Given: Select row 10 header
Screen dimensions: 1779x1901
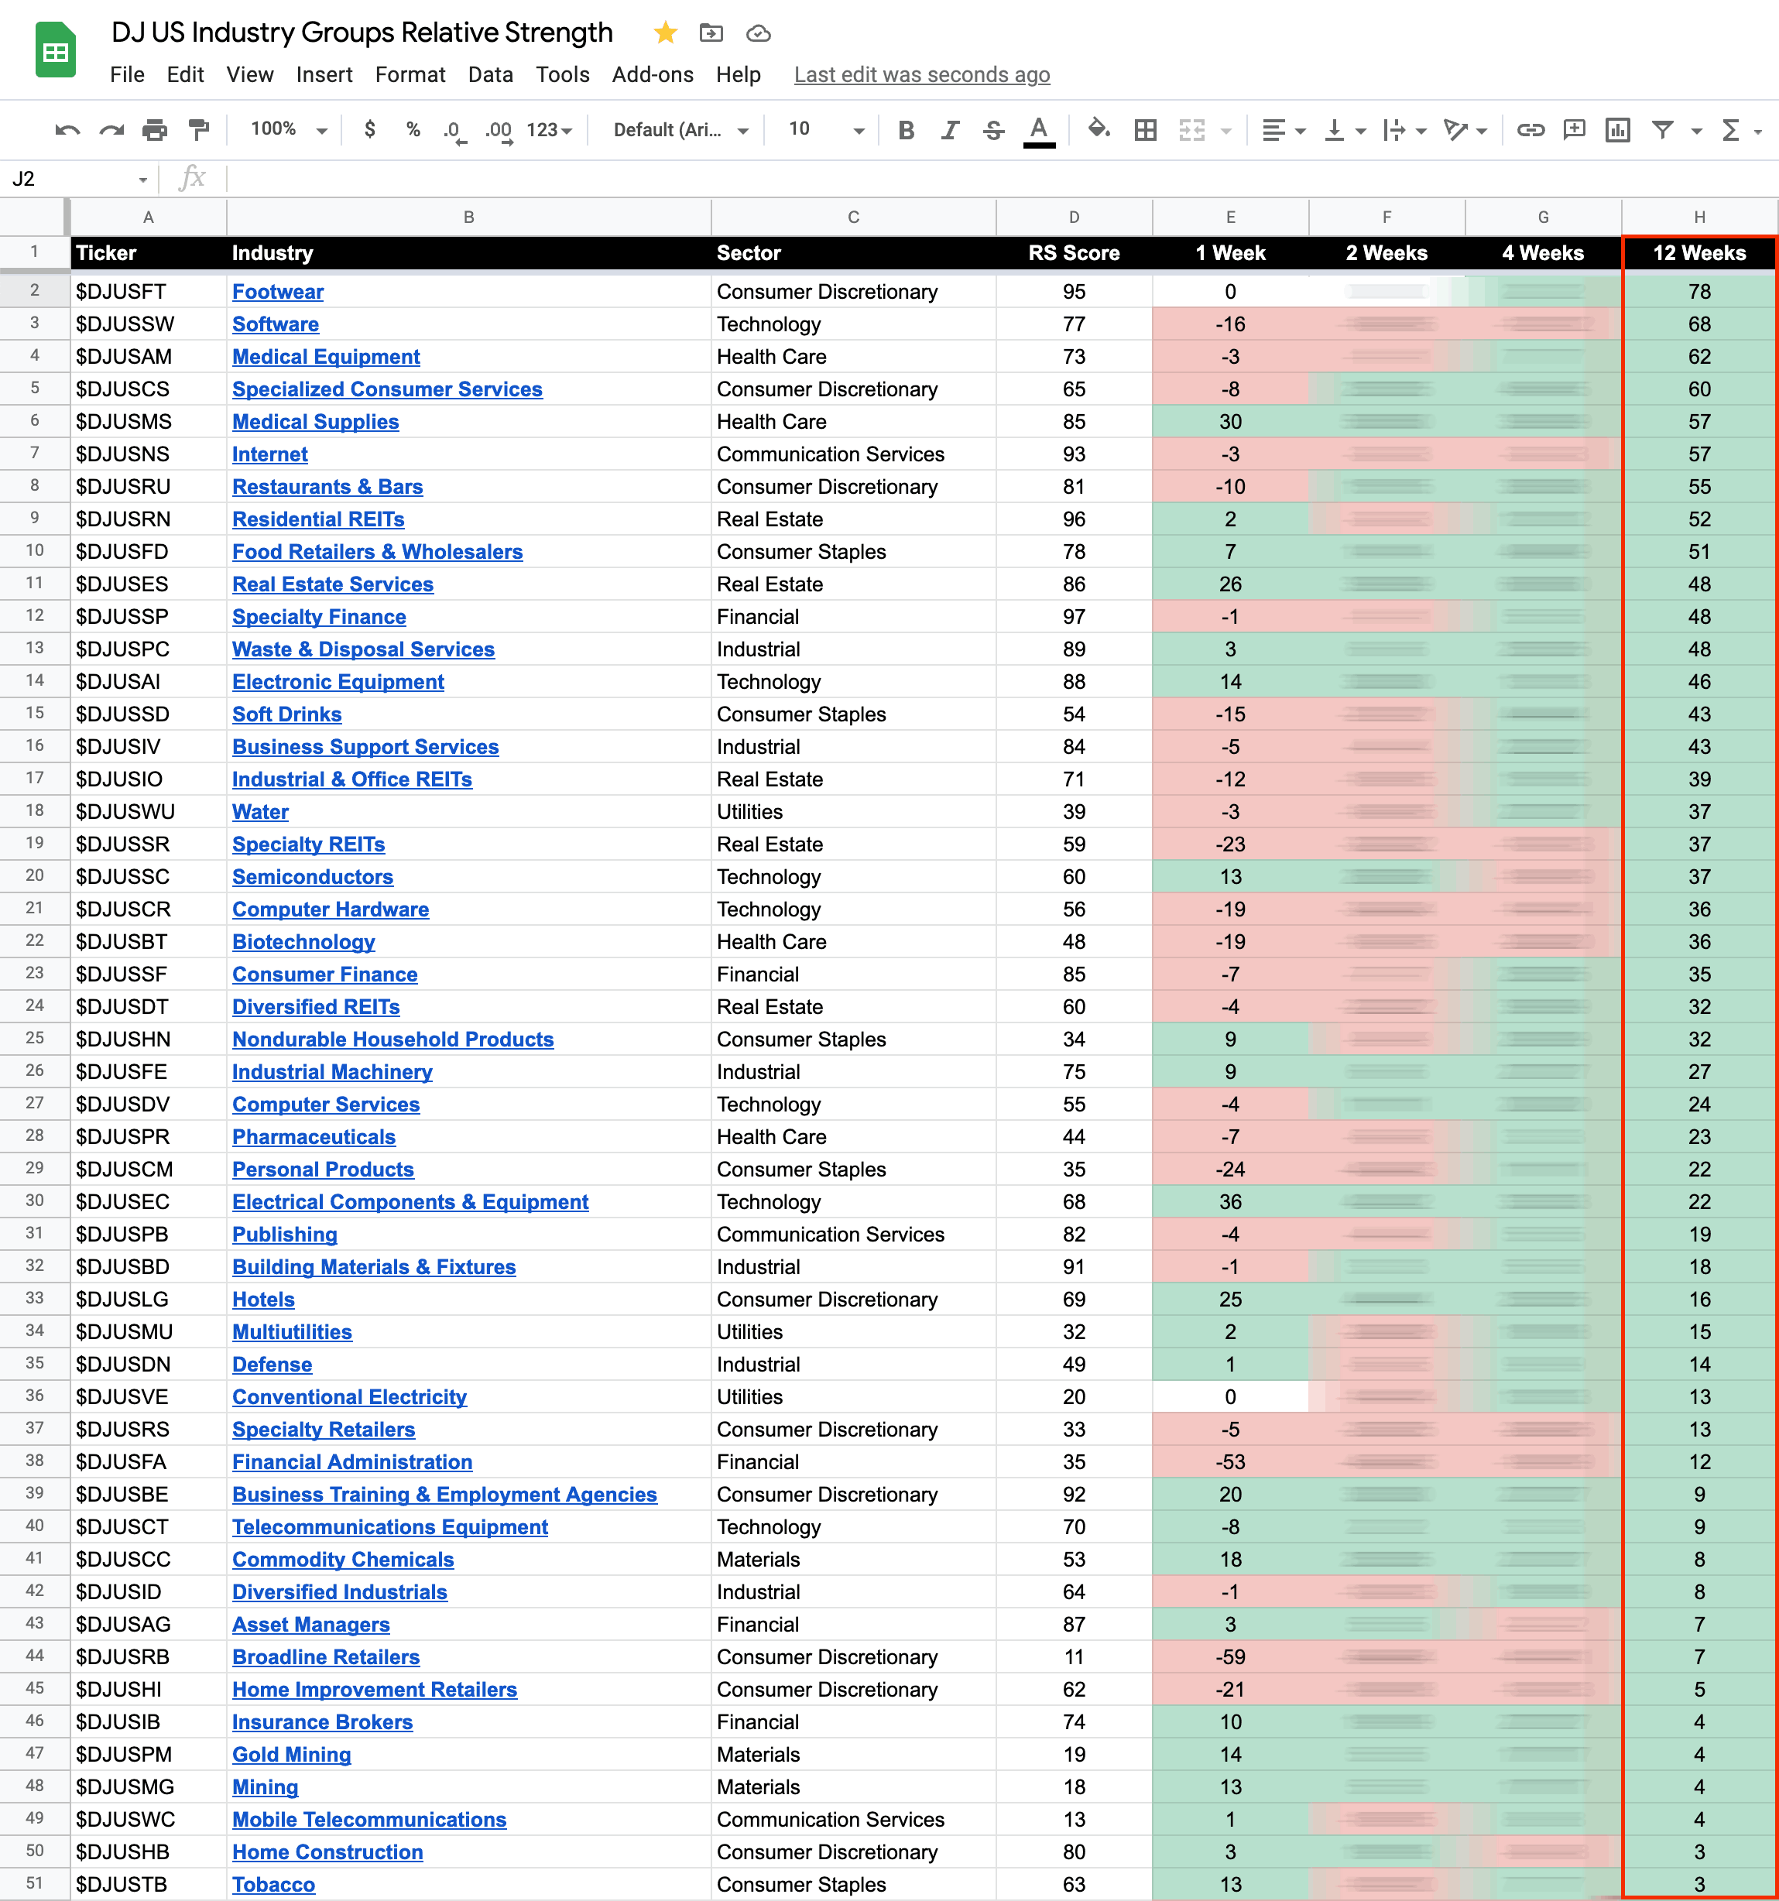Looking at the screenshot, I should coord(34,551).
